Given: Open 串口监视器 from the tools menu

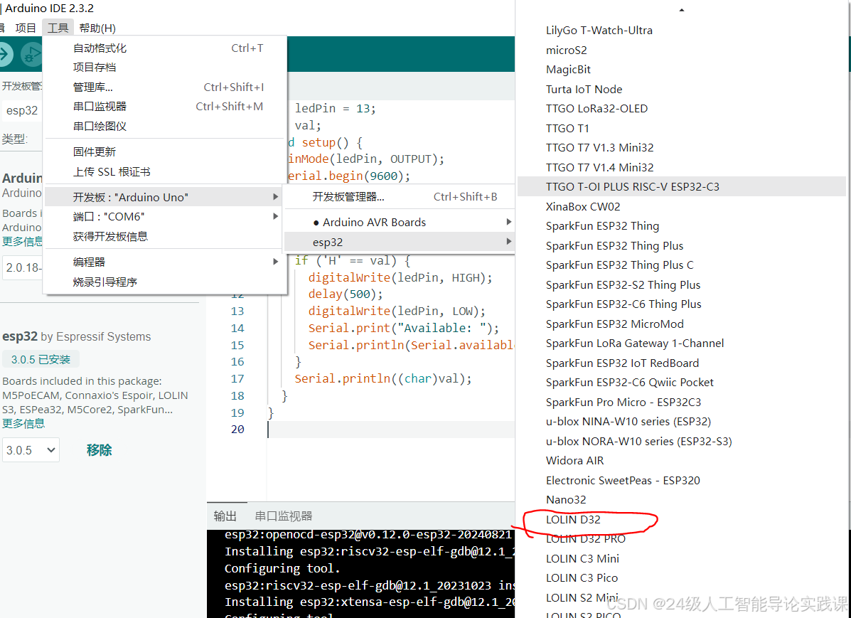Looking at the screenshot, I should [x=166, y=107].
